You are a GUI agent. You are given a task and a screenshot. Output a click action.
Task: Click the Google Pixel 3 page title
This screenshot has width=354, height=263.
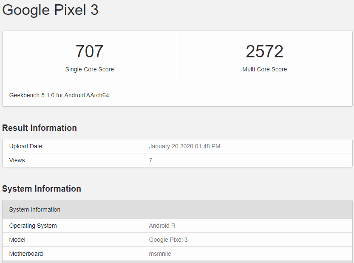point(50,10)
